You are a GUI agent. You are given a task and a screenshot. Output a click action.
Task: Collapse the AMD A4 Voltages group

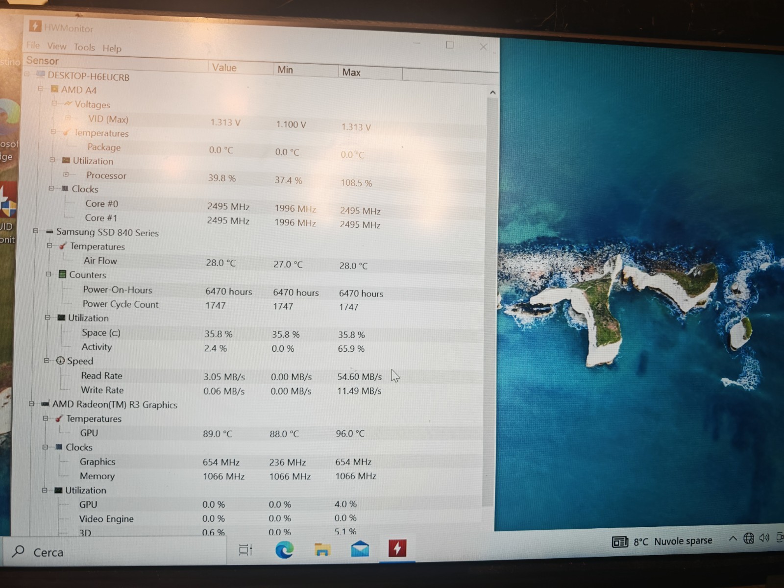click(x=54, y=103)
